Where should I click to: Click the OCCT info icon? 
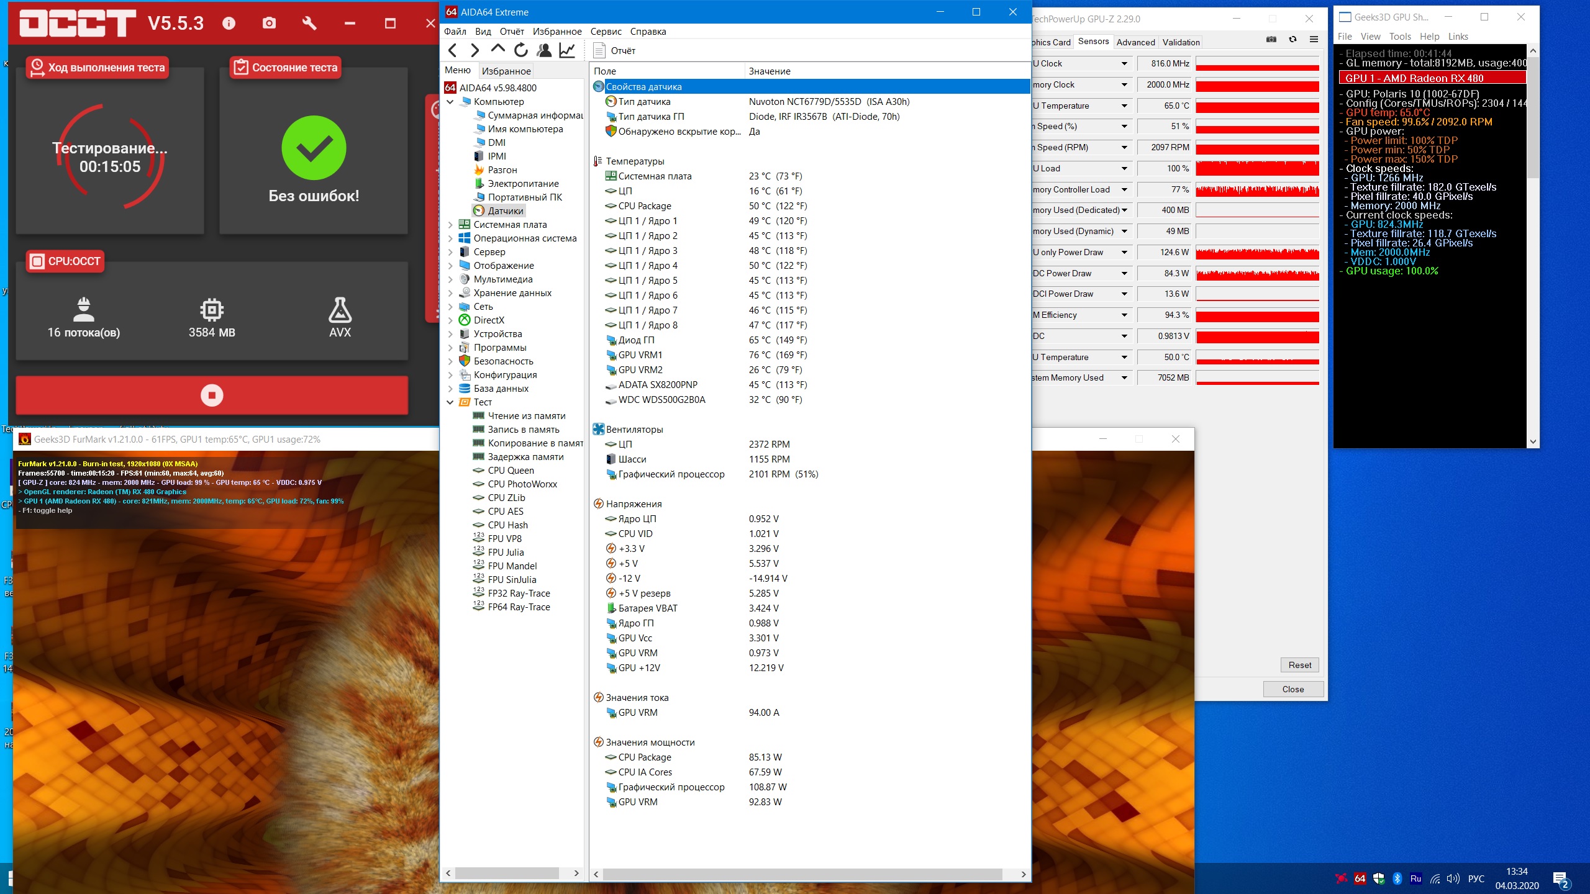(x=229, y=24)
